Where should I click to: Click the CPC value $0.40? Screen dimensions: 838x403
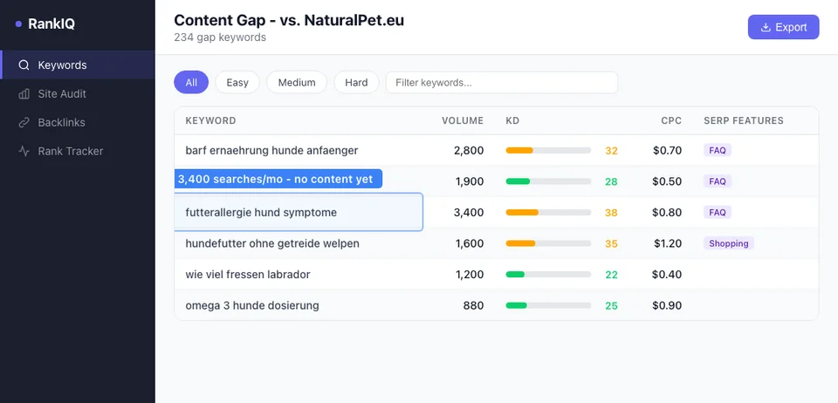pos(668,275)
